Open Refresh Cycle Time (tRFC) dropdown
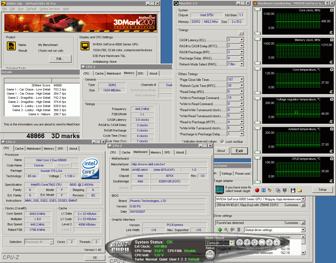The width and height of the screenshot is (336, 263). [242, 86]
